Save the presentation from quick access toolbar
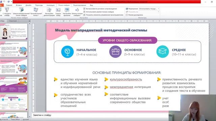 point(1,2)
